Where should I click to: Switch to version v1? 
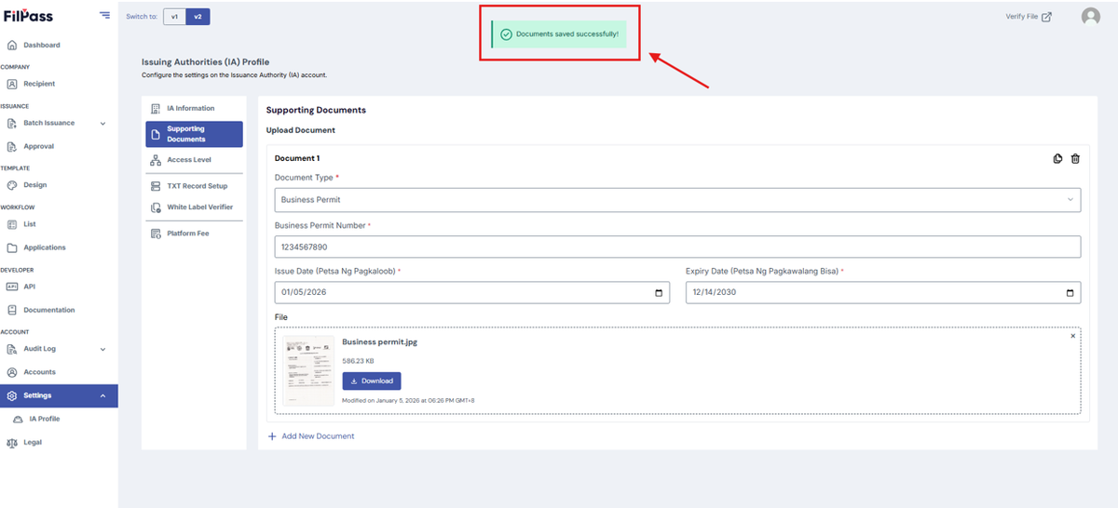tap(174, 16)
